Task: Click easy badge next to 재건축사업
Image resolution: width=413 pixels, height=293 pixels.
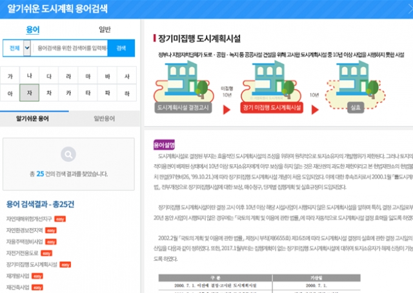Action: 37,287
